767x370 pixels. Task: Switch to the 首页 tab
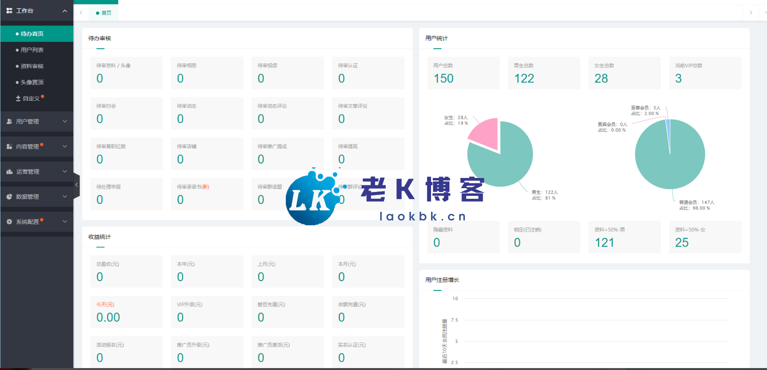click(104, 13)
